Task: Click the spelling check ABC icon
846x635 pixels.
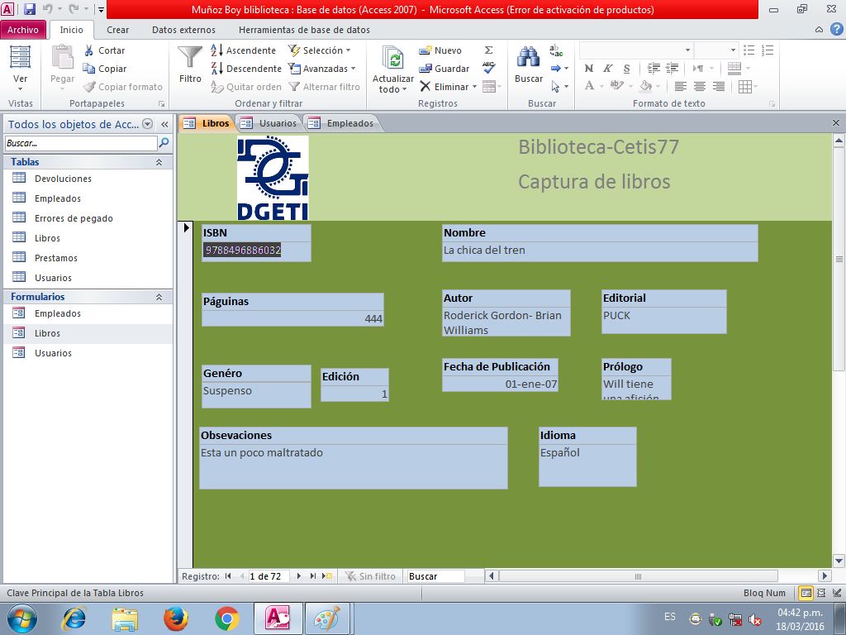Action: coord(489,68)
